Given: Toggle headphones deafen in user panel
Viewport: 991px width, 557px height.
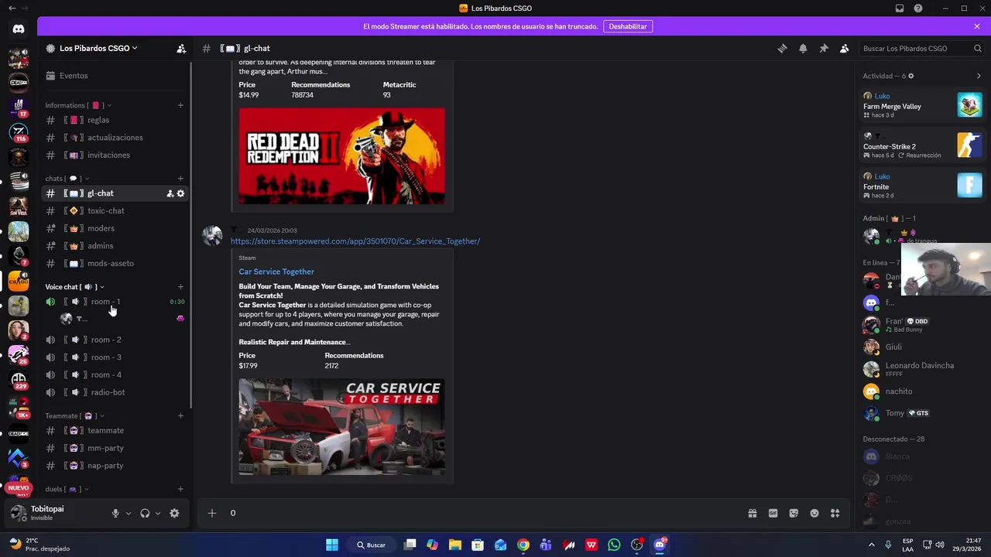Looking at the screenshot, I should [x=145, y=513].
